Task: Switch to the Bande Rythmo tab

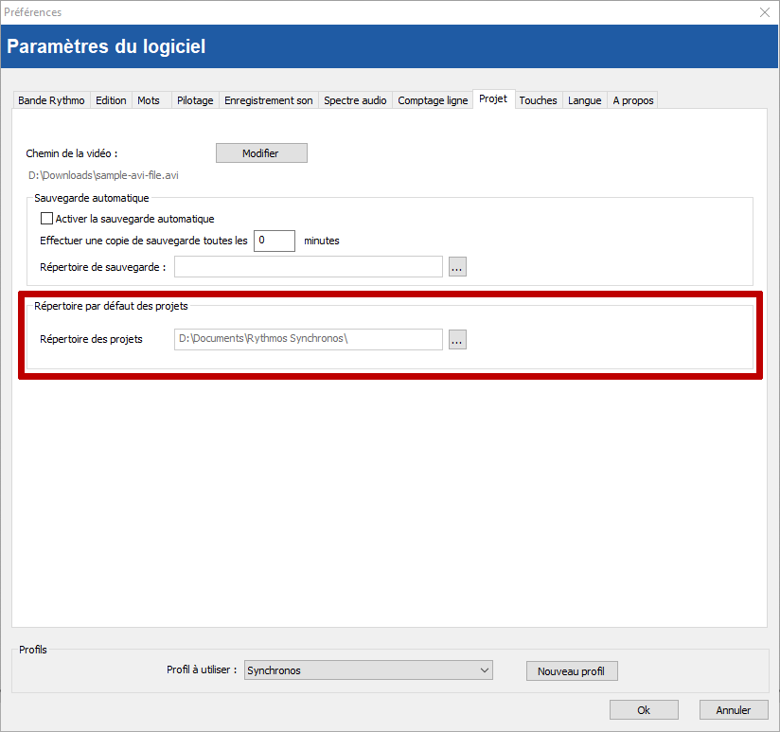Action: pyautogui.click(x=51, y=100)
